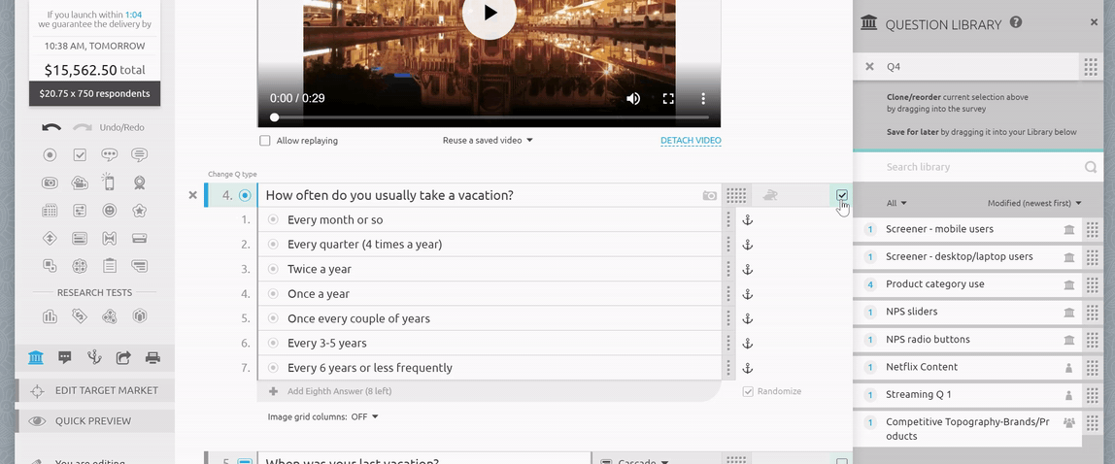Add a short text speech-bubble question
Viewport: 1115px width, 464px height.
pos(110,155)
